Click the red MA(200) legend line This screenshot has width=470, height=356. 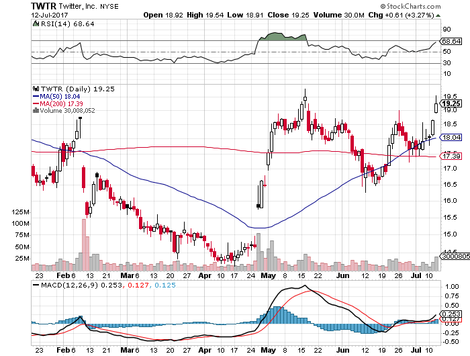coord(36,103)
